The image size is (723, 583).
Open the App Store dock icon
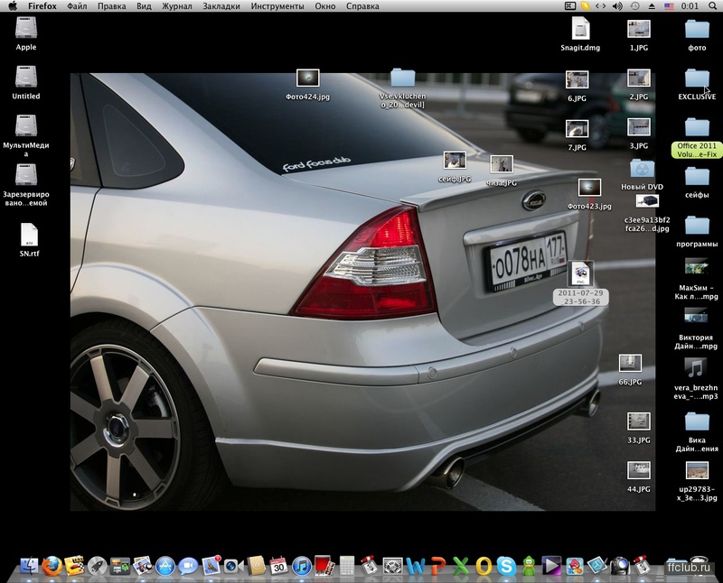(165, 566)
